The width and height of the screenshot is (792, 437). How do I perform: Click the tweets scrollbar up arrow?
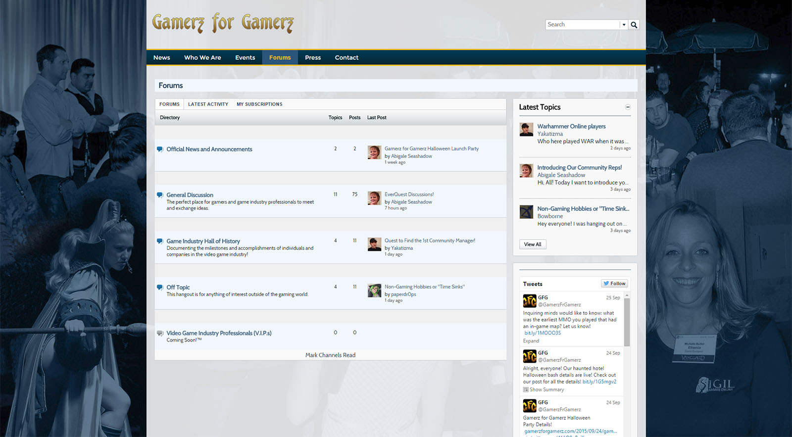point(627,295)
